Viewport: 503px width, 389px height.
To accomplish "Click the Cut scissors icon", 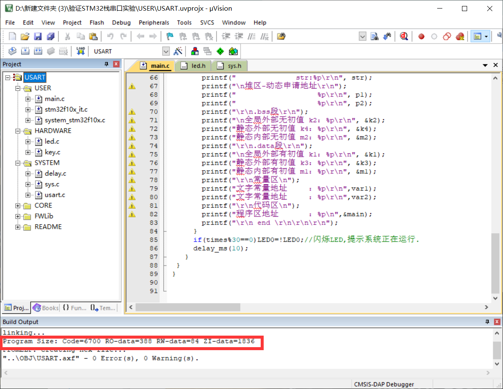I will [68, 36].
